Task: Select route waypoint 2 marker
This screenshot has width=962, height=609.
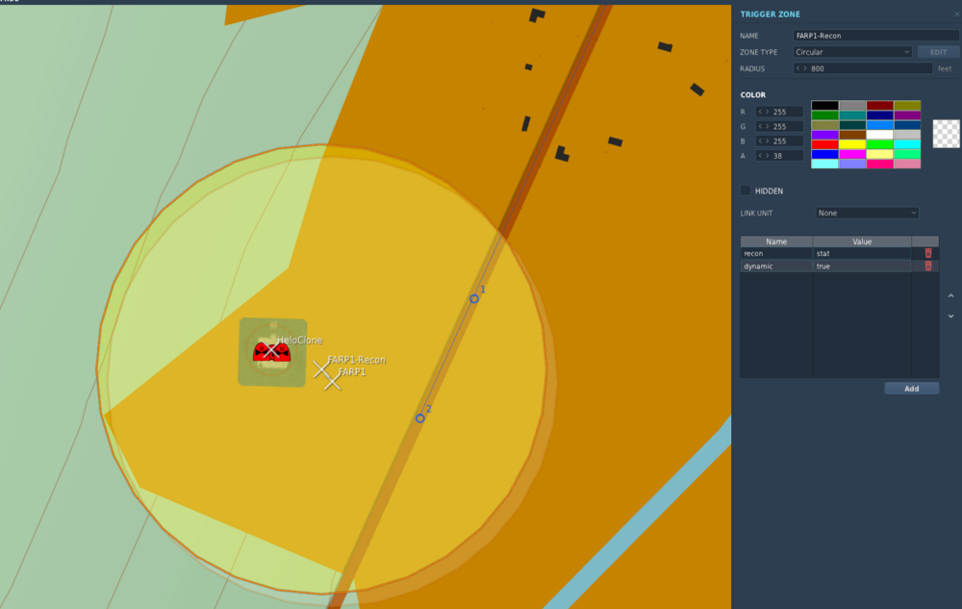Action: click(x=419, y=419)
